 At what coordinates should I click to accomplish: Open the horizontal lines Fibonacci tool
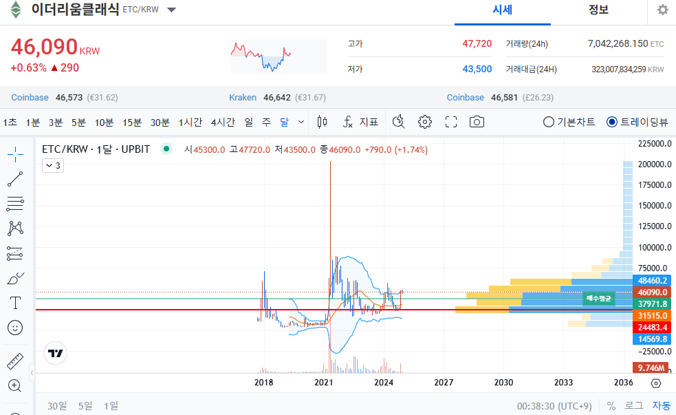15,204
